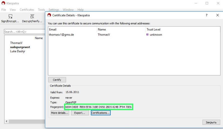Image resolution: width=223 pixels, height=129 pixels.
Task: Click the Type value OpenPGP
Action: click(71, 102)
